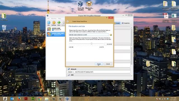Select the highlighted SERVER 2008 32BIT machine
The width and height of the screenshot is (179, 101).
click(56, 34)
